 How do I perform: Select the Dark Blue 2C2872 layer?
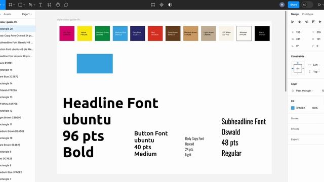(x=18, y=76)
